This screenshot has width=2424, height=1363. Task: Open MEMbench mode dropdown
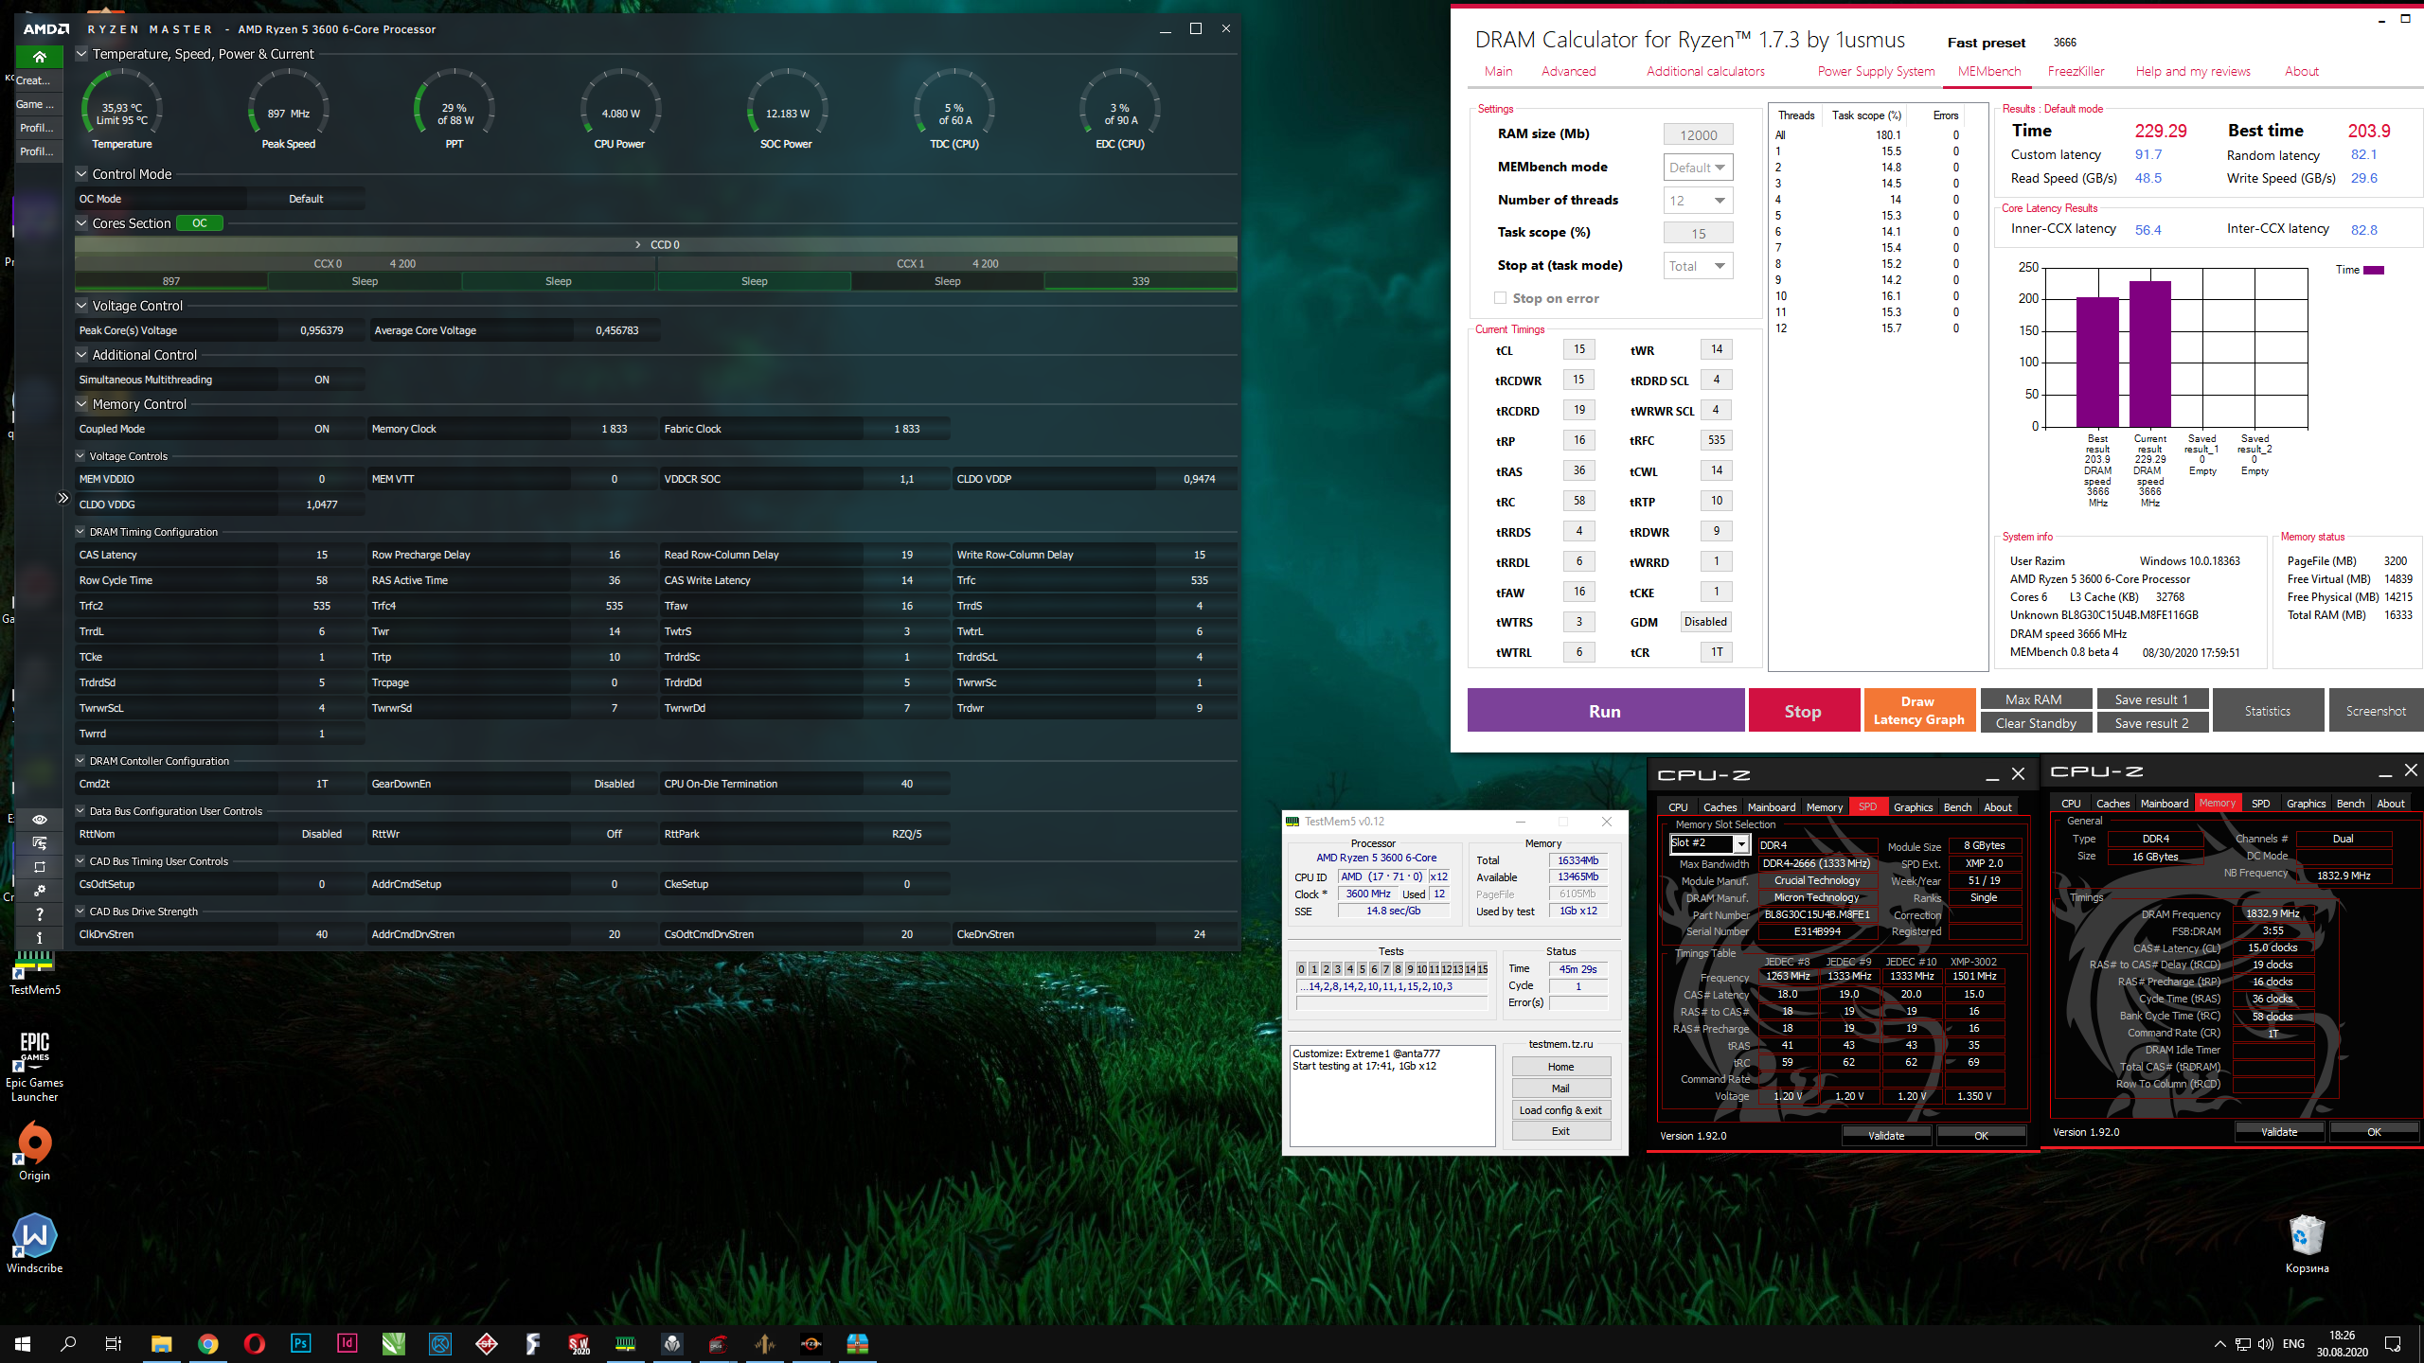[1698, 168]
